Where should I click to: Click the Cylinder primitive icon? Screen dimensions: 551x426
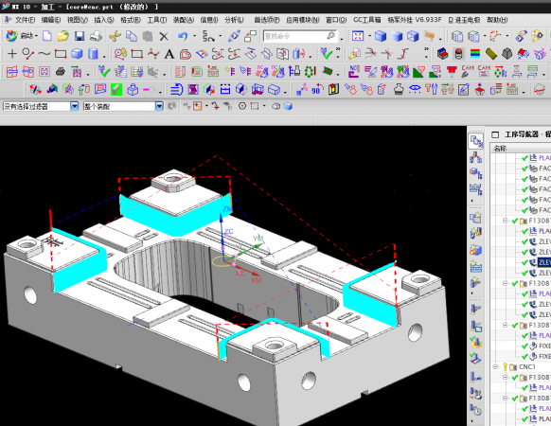pos(93,54)
